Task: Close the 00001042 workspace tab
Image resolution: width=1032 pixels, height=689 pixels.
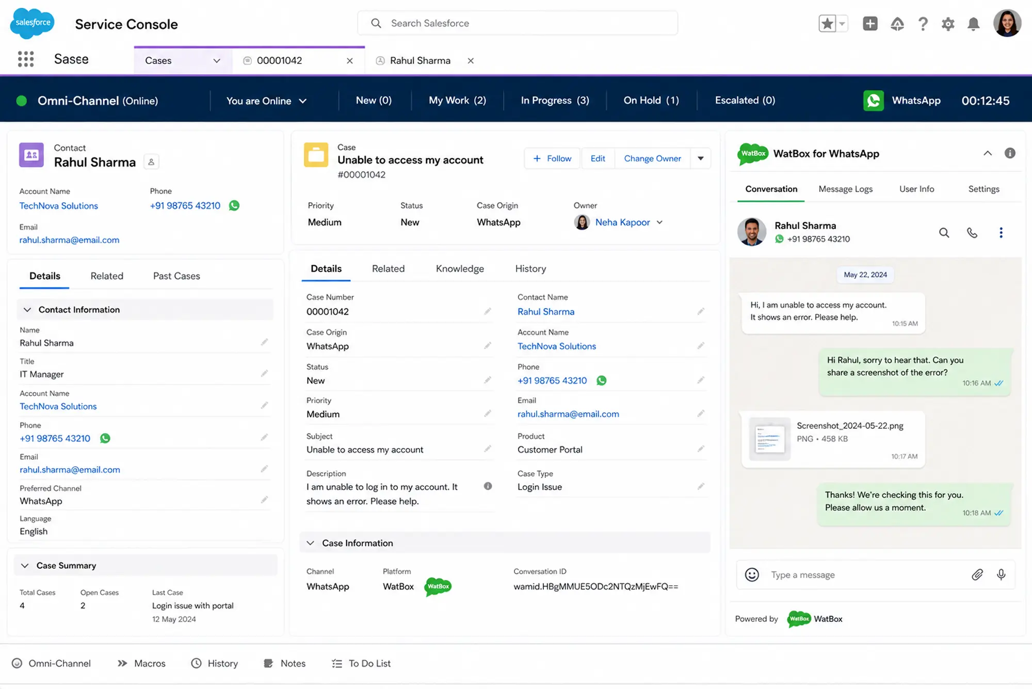Action: 350,61
